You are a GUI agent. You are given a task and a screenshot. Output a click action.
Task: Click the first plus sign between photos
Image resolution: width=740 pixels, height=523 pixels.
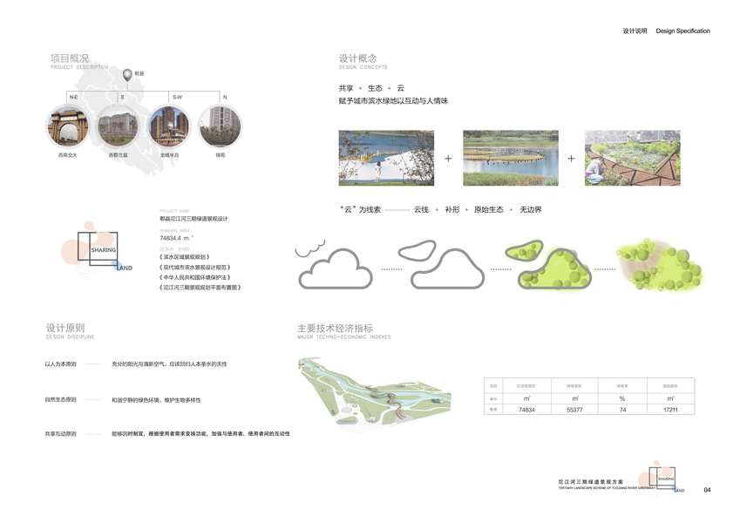tap(448, 159)
